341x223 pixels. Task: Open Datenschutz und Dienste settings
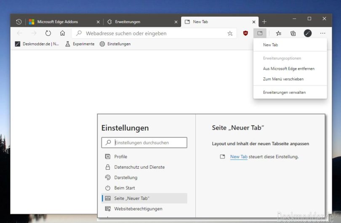pos(144,167)
